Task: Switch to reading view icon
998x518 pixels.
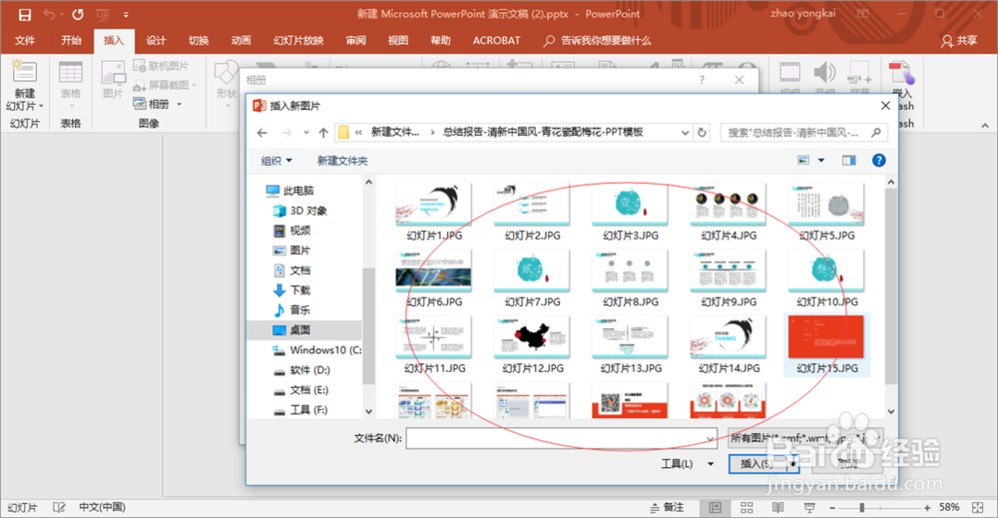Action: coord(777,507)
